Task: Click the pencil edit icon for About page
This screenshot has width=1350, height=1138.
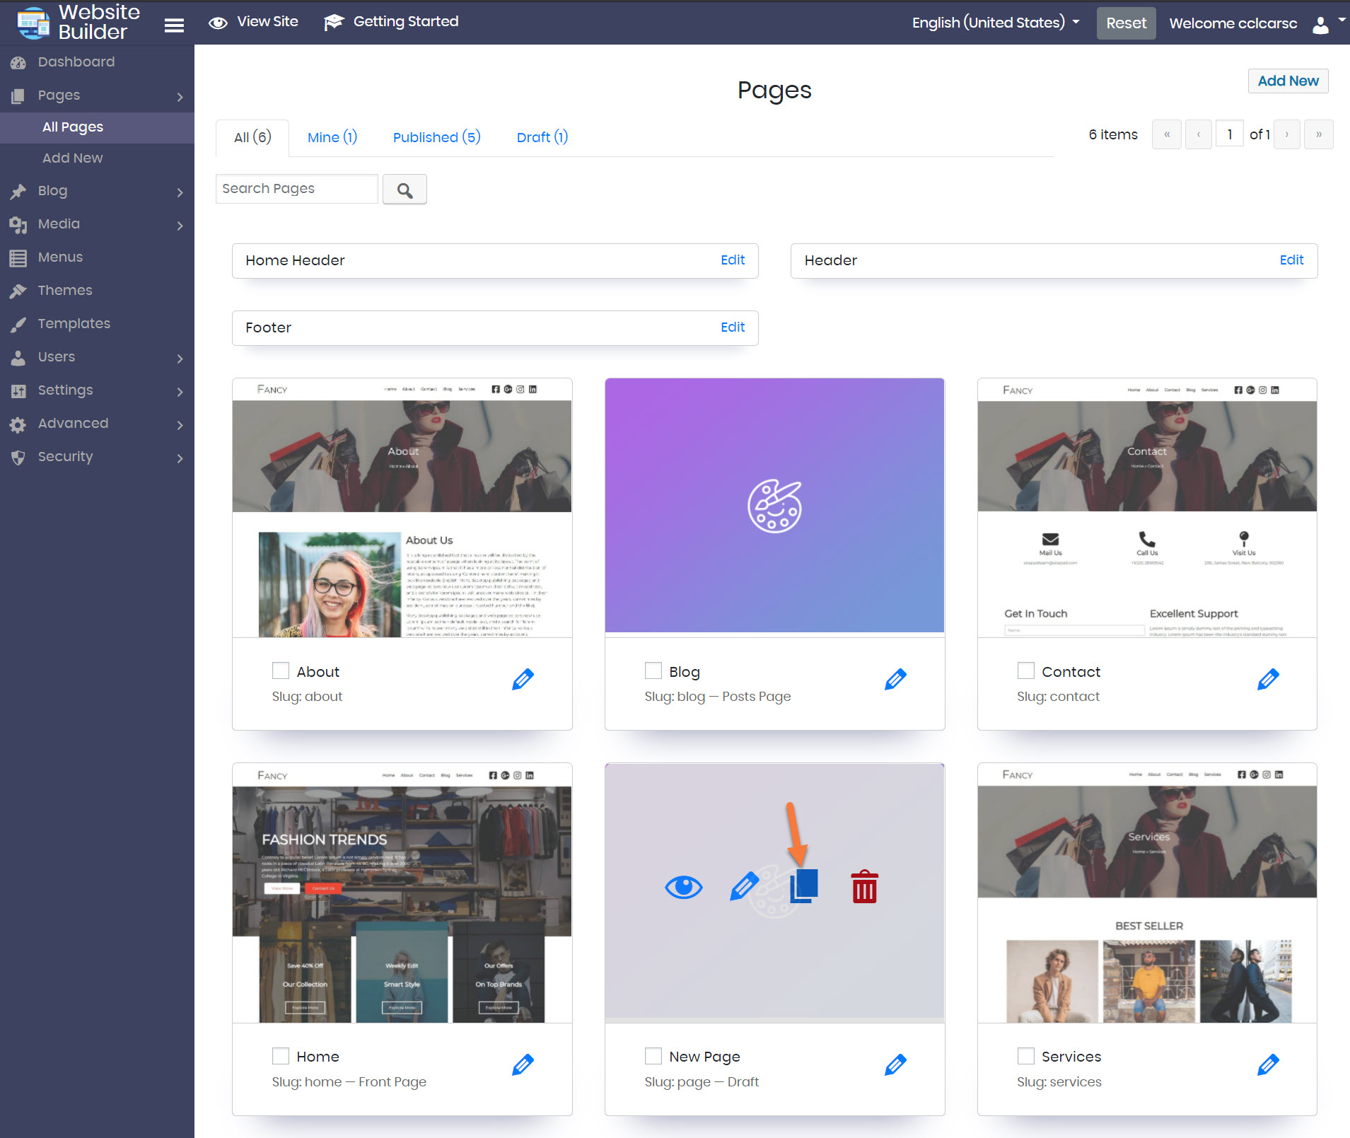Action: click(x=523, y=679)
